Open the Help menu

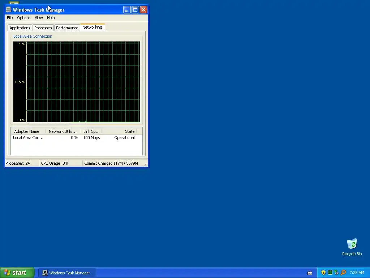click(51, 18)
